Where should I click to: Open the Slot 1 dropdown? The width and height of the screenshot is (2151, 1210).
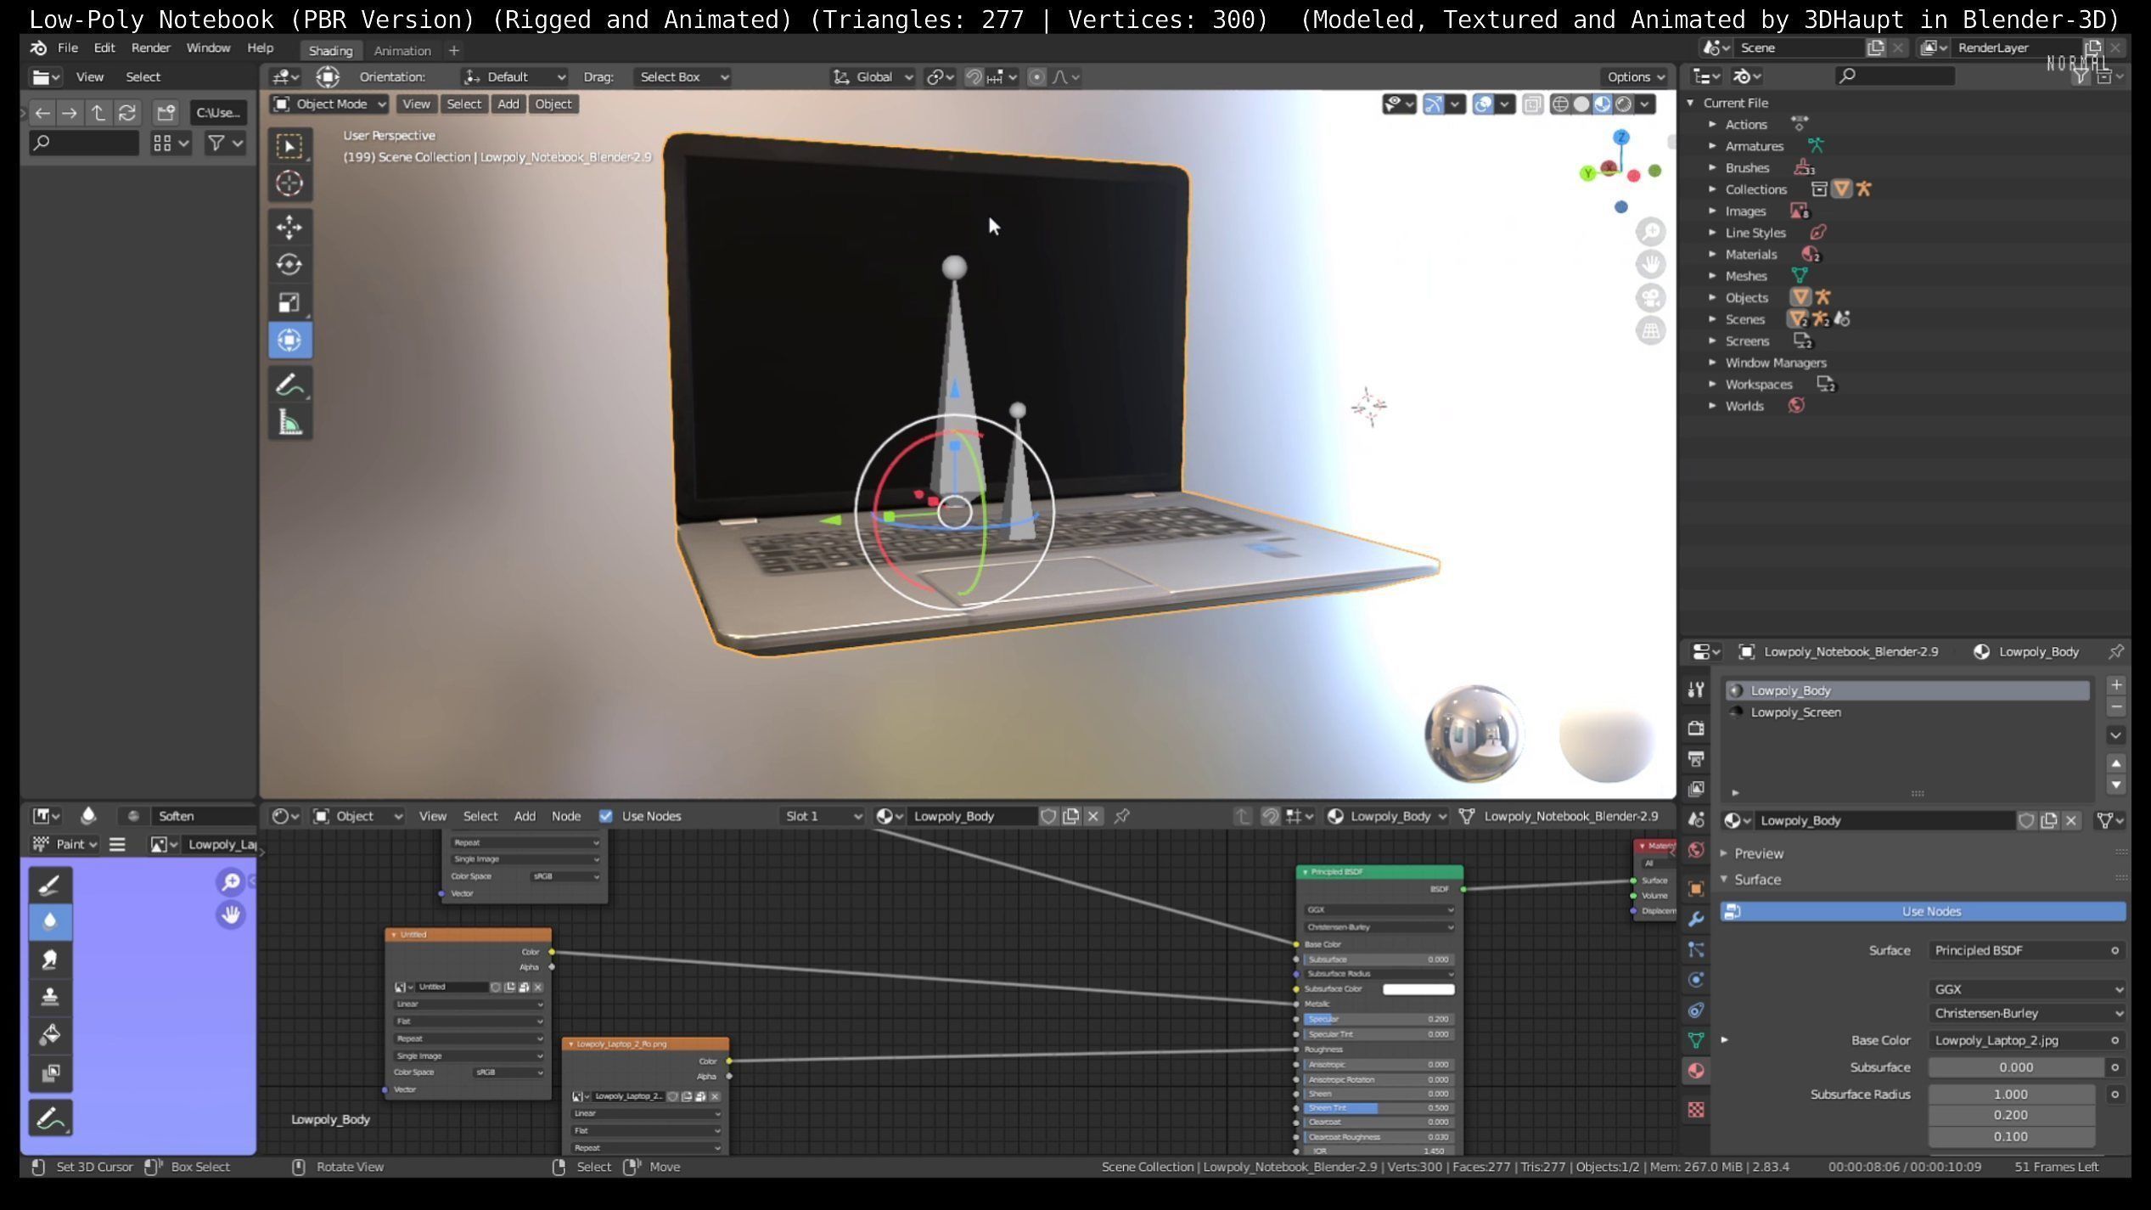822,816
